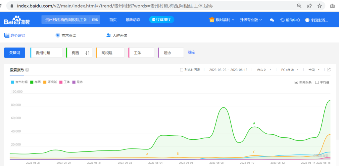Click the 梅西 peak near 2023-06-08
339x166 pixels.
point(223,107)
